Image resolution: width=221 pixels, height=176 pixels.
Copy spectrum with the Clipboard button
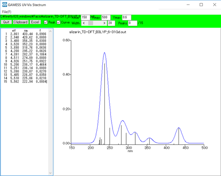(21, 22)
